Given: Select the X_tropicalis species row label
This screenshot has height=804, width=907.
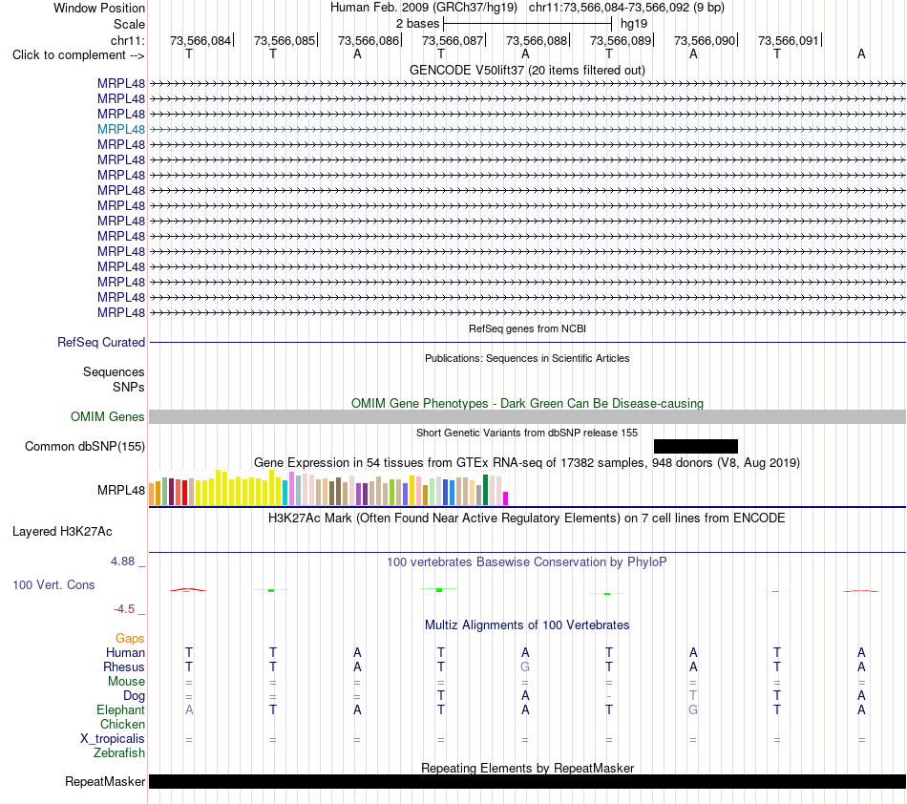Looking at the screenshot, I should (x=113, y=739).
